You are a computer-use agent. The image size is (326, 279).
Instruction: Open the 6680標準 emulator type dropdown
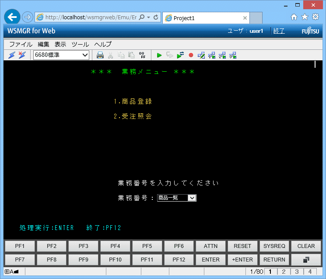61,55
